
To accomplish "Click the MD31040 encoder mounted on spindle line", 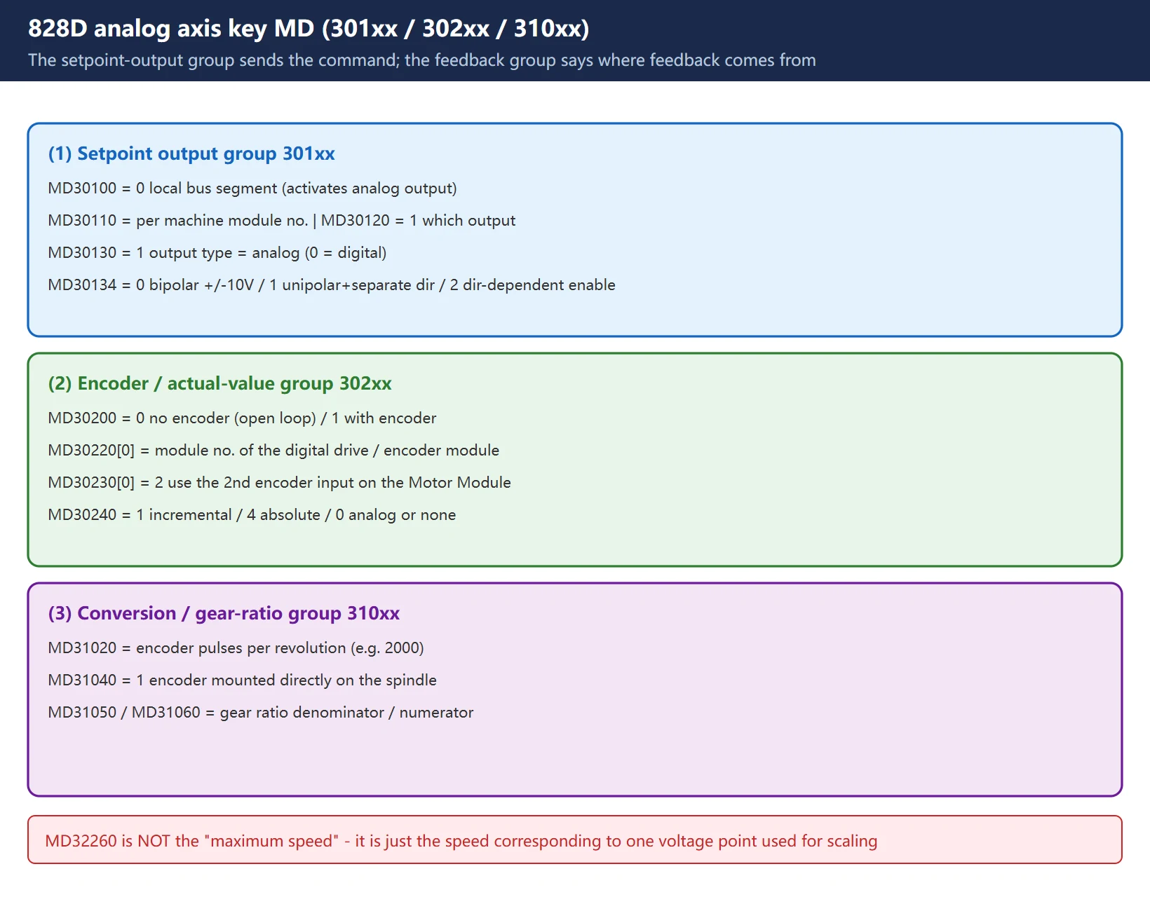I will coord(242,680).
